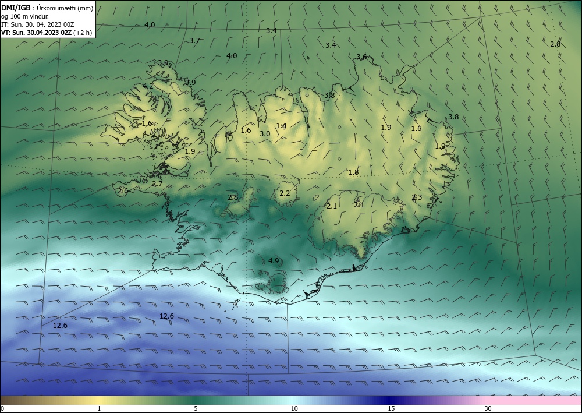Screen dimensions: 582x413
Task: Click the 2.6 value label on the map
Action: coord(123,191)
